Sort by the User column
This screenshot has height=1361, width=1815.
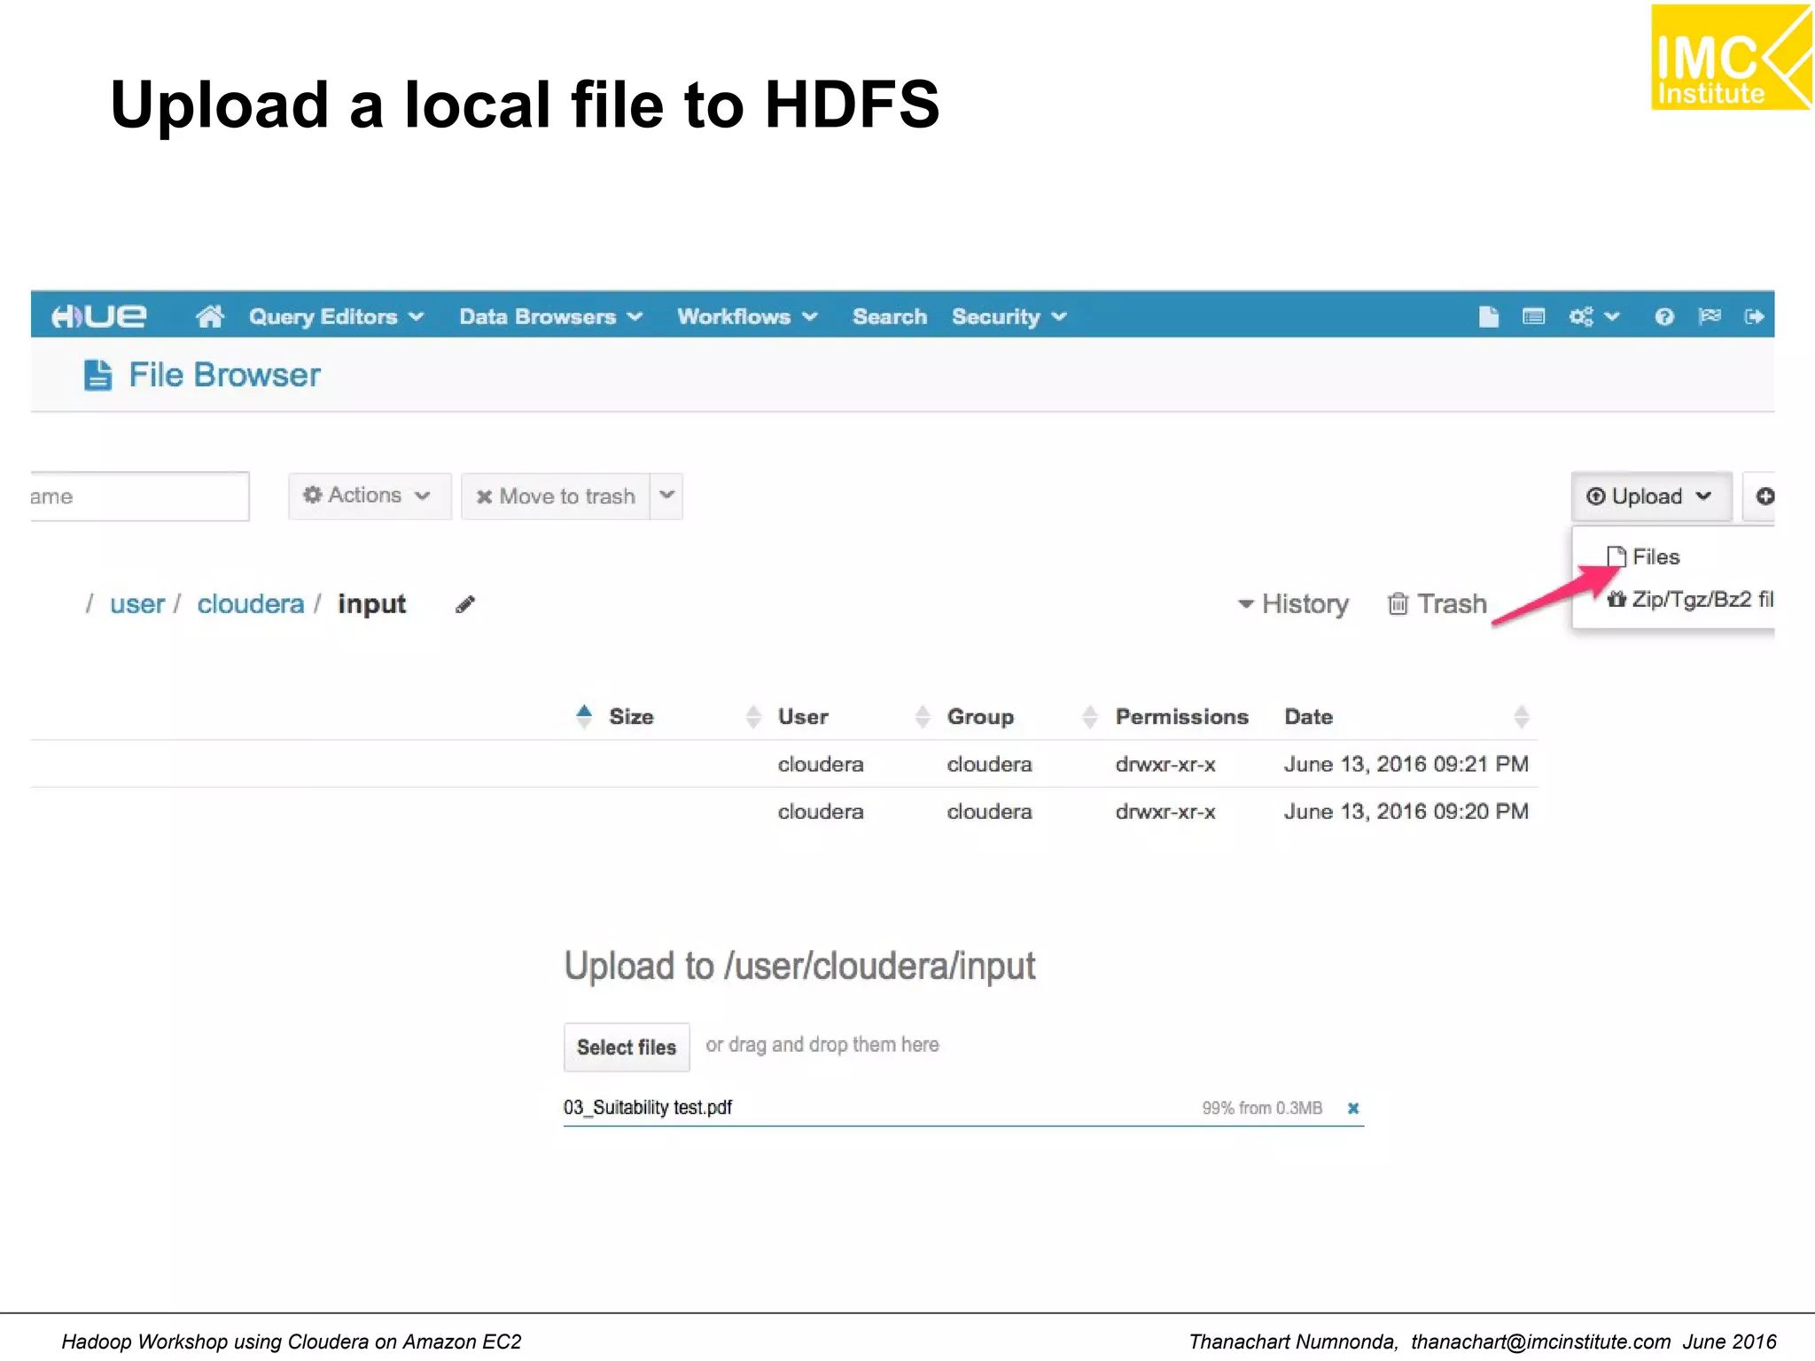pos(803,717)
